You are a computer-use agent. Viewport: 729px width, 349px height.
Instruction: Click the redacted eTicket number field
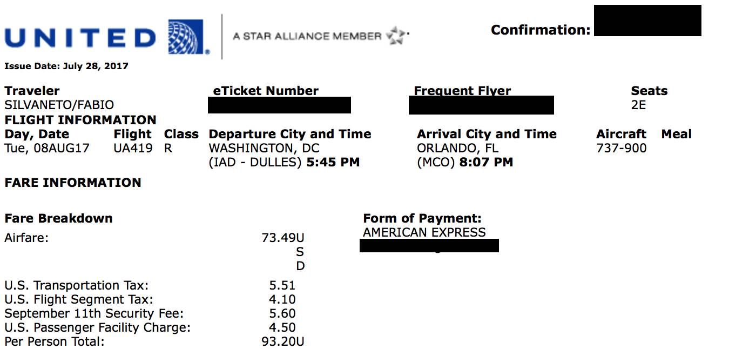279,105
